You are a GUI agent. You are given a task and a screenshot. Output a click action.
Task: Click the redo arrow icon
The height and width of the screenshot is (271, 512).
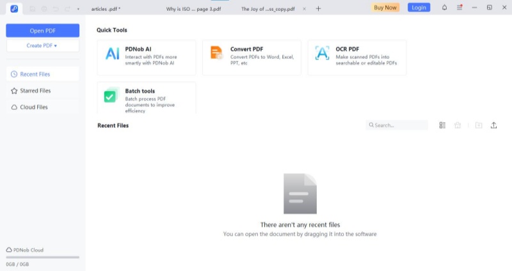tap(68, 9)
